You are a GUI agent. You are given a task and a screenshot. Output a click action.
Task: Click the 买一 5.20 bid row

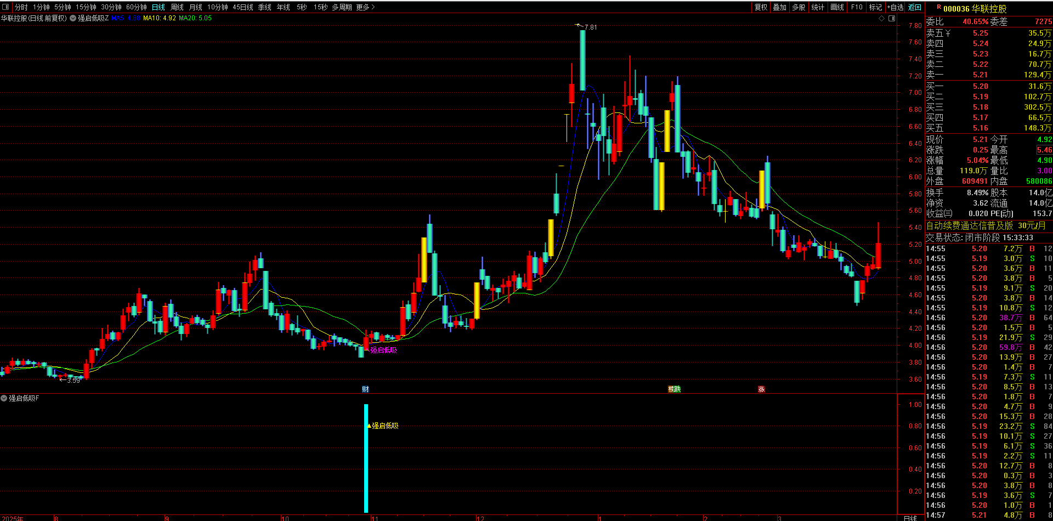point(989,86)
